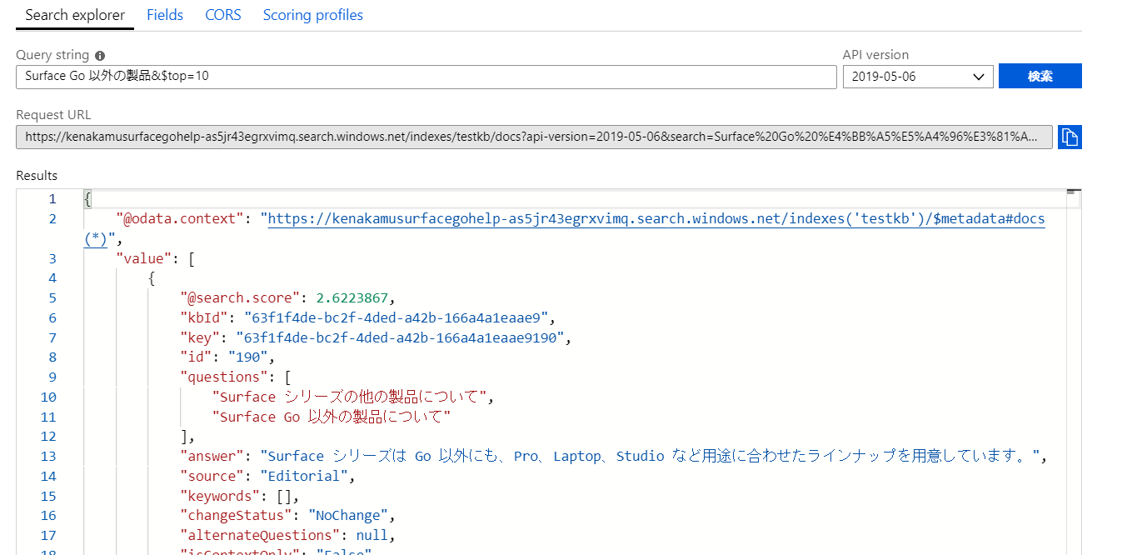Click question "Surface Go 以外の製品について"
The image size is (1142, 555).
pos(332,417)
